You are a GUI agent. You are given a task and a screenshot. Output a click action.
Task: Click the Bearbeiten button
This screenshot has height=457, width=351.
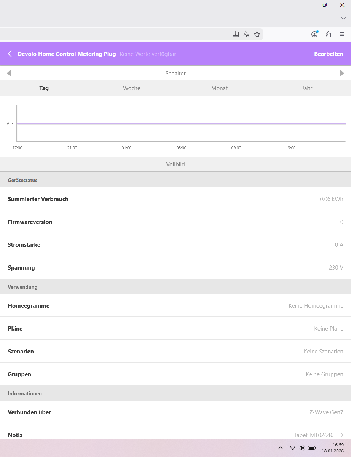click(x=329, y=54)
